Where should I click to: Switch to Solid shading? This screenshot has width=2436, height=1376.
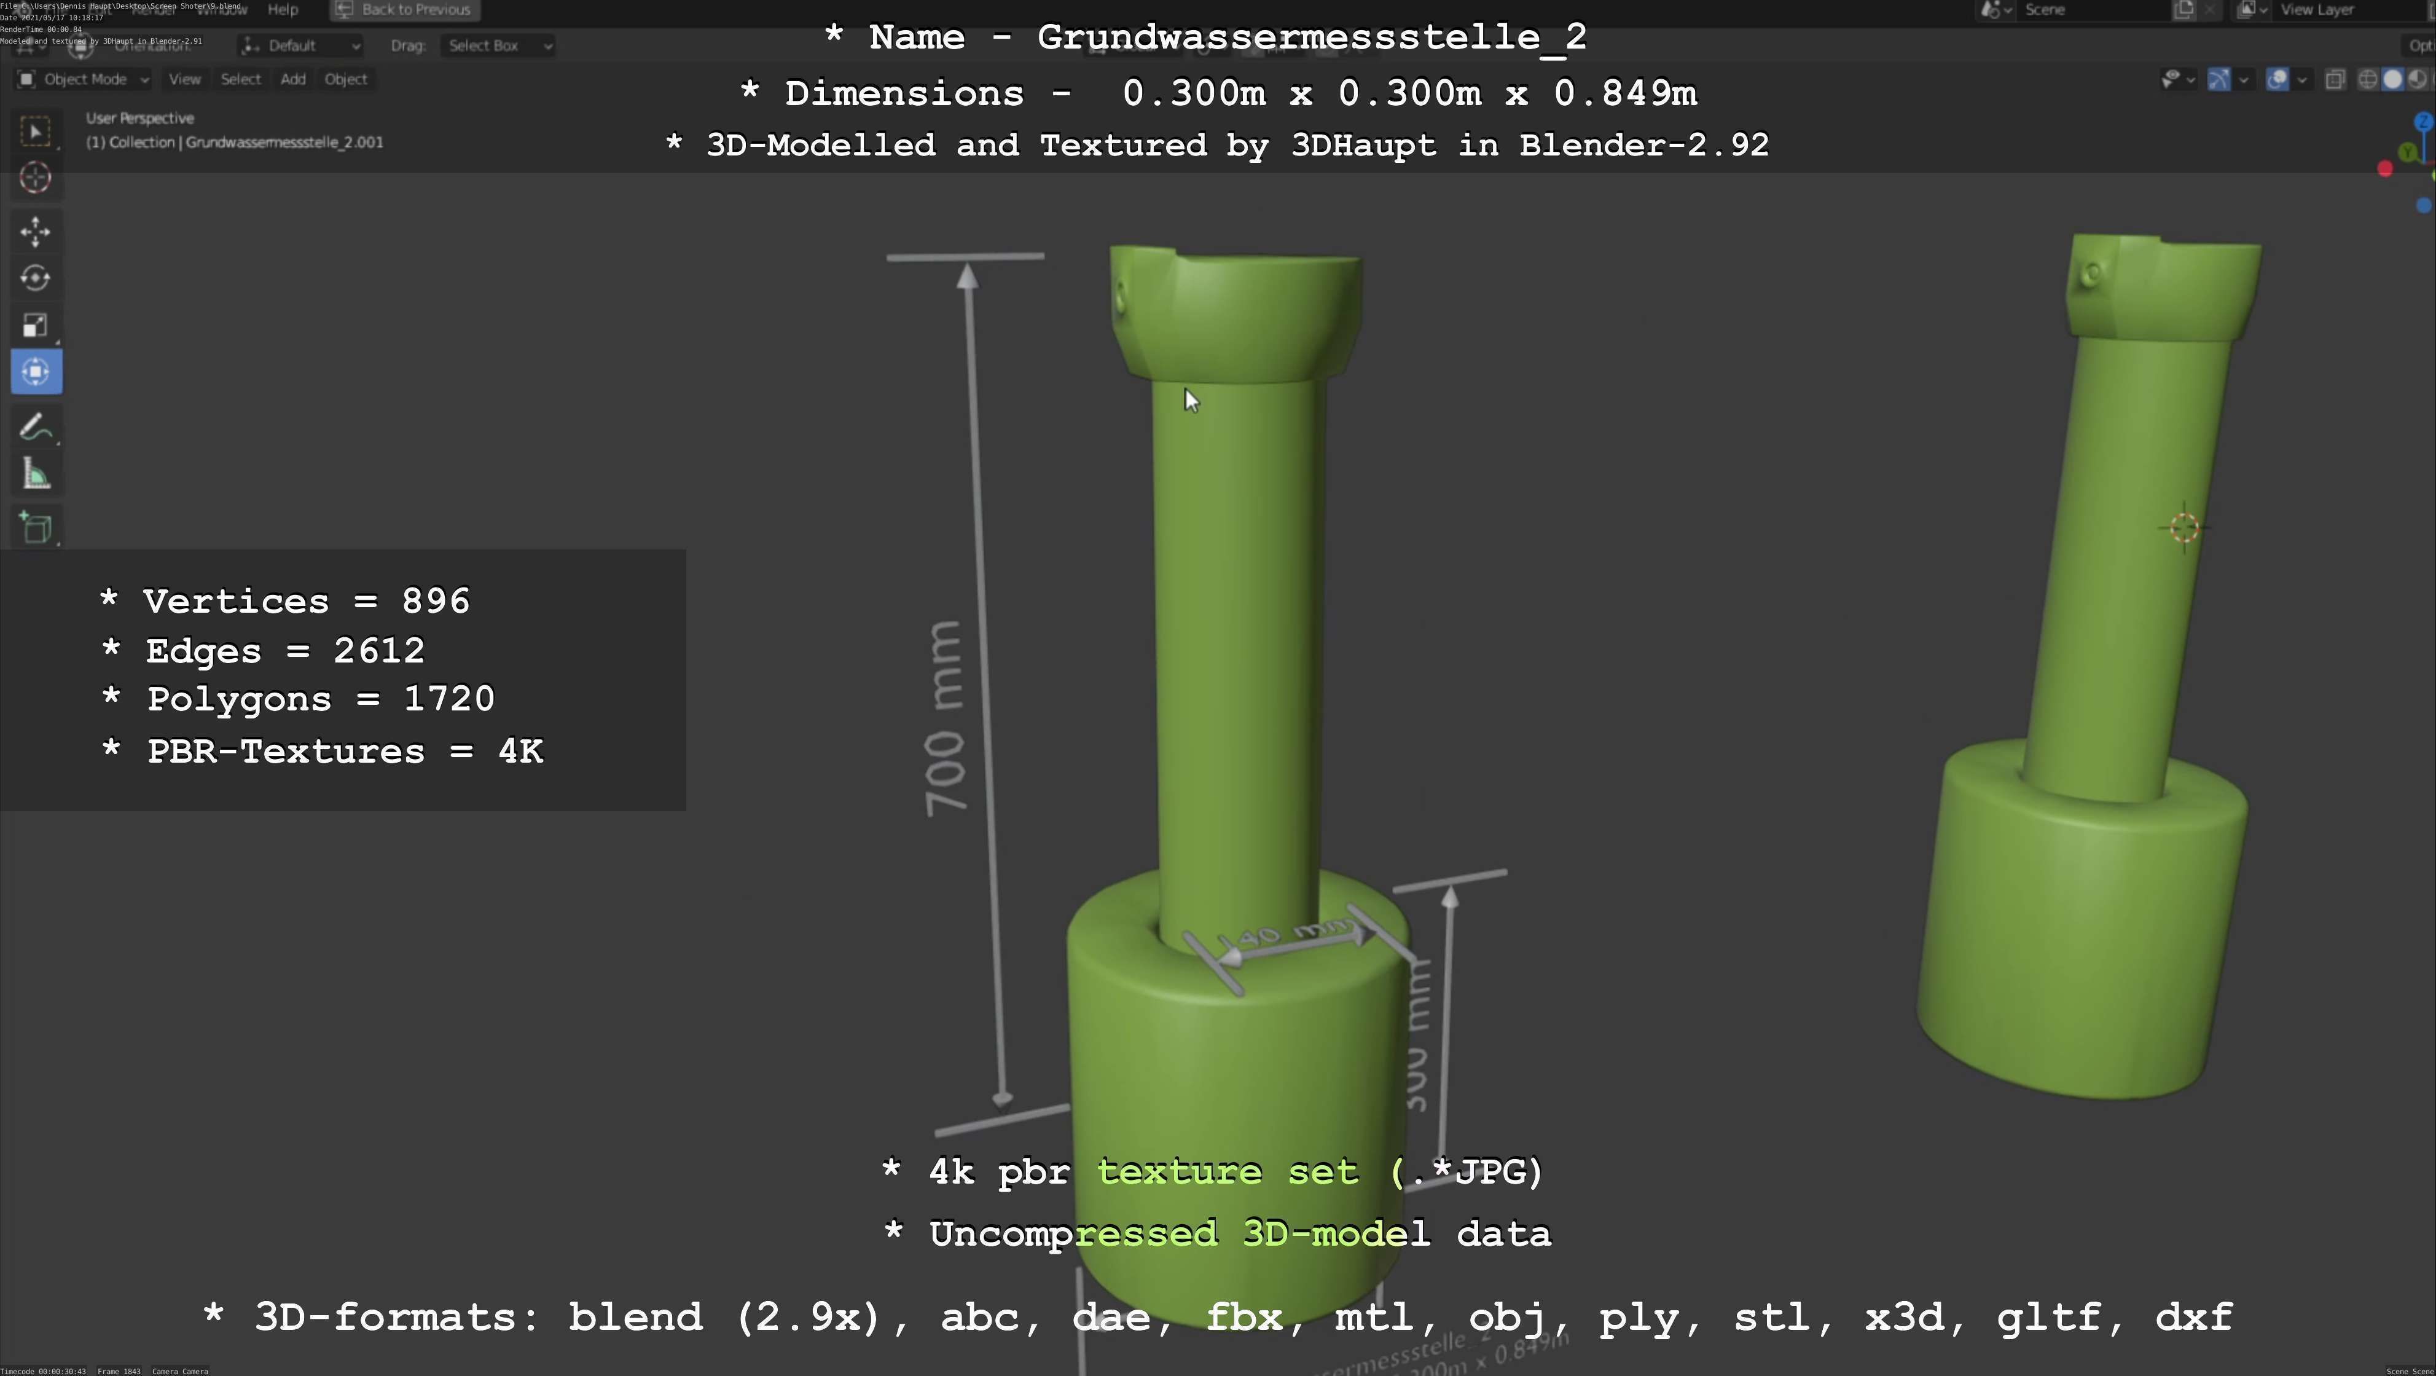point(2392,79)
